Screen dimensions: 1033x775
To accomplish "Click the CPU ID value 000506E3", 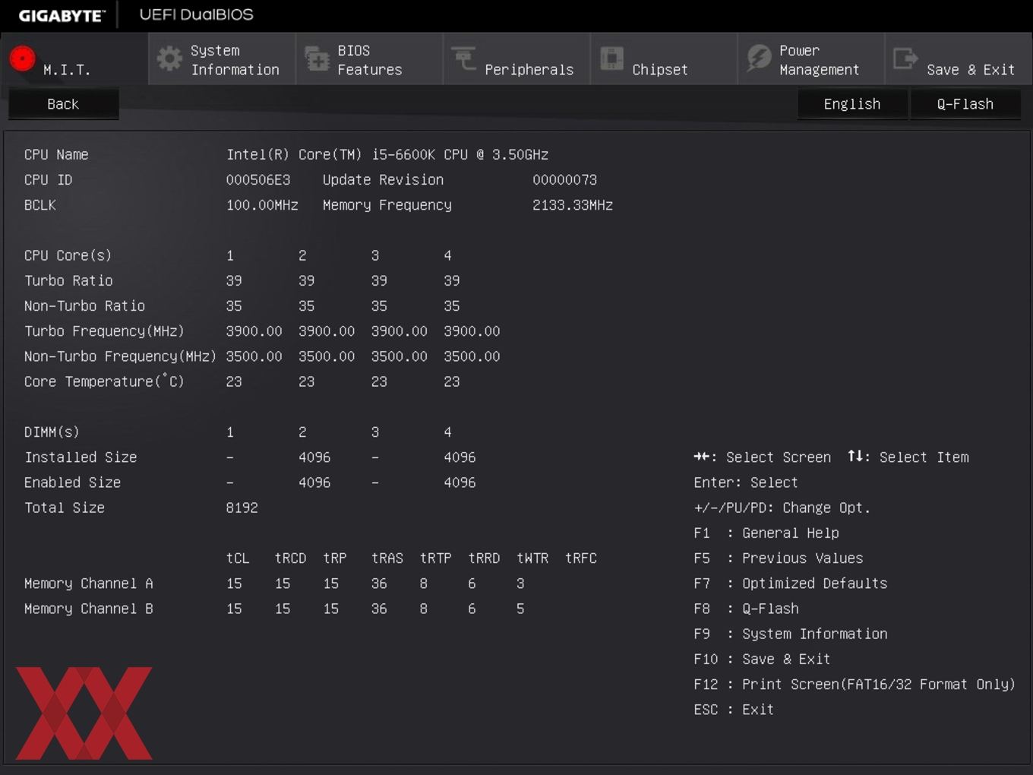I will click(x=258, y=179).
